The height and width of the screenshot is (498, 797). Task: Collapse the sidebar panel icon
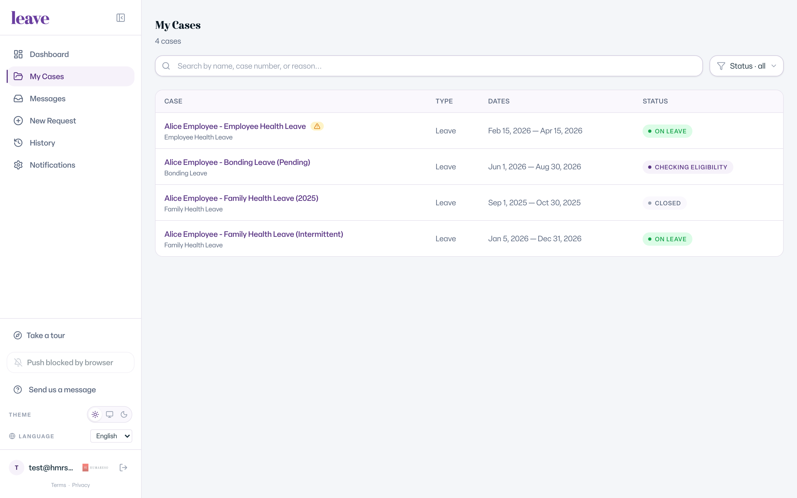121,18
